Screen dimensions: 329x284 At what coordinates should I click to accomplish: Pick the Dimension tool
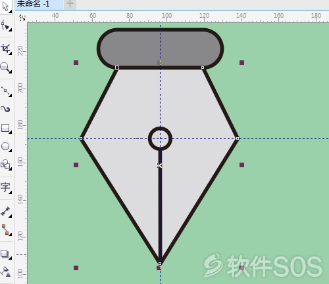[6, 212]
